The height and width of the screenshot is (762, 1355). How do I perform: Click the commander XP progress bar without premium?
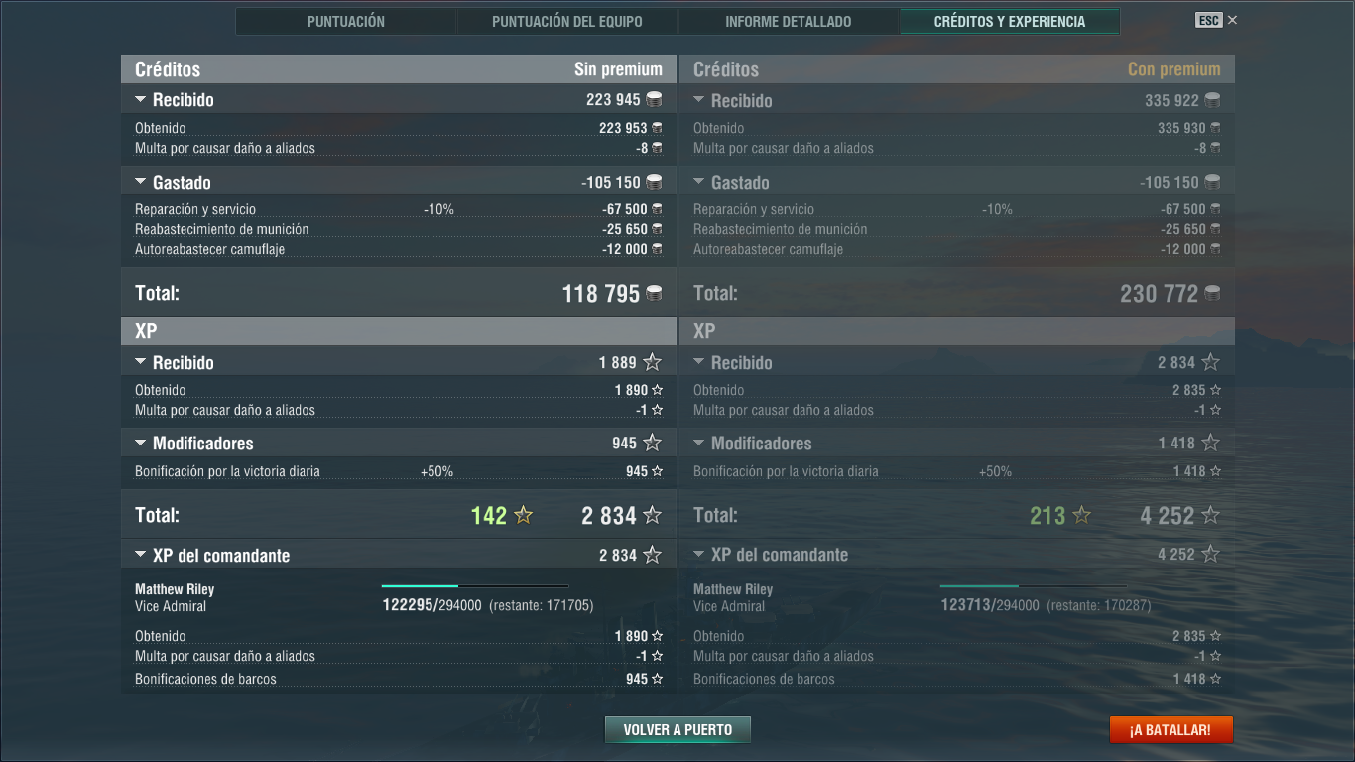pos(475,586)
